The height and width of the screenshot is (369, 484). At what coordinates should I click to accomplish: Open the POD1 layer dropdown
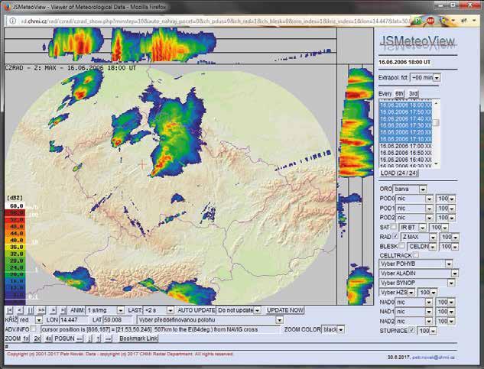click(x=414, y=209)
